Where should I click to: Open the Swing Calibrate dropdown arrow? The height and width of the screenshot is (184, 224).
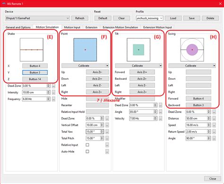pos(214,66)
